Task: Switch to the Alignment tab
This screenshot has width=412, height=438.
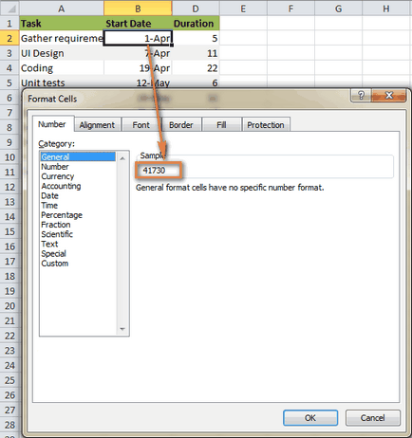Action: [x=97, y=125]
